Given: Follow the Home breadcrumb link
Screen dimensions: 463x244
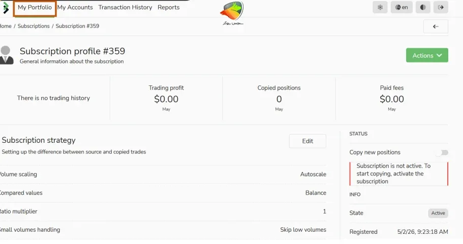Looking at the screenshot, I should 5,26.
